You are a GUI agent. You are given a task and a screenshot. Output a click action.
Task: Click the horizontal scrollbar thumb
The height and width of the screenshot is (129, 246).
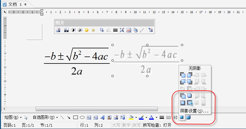pyautogui.click(x=97, y=109)
